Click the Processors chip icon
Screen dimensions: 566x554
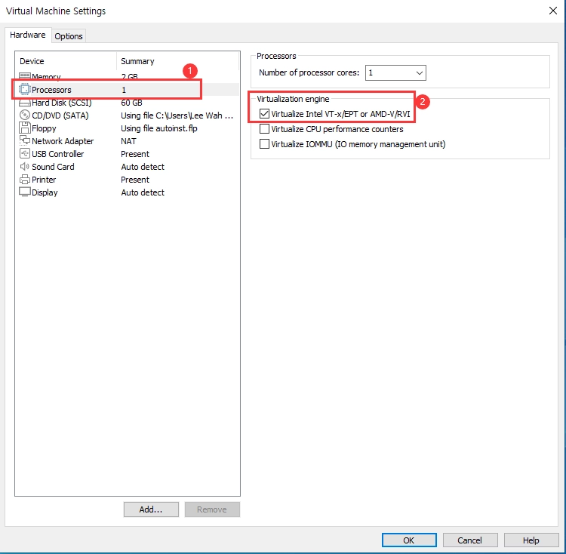click(x=25, y=89)
